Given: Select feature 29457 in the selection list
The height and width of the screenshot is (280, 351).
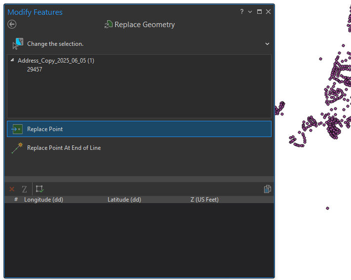Looking at the screenshot, I should pyautogui.click(x=35, y=70).
